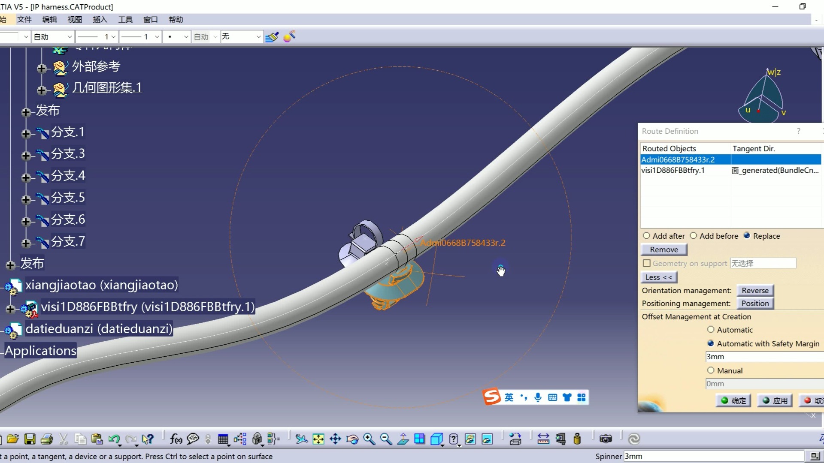
Task: Open the Isometric View cube icon
Action: tap(436, 439)
